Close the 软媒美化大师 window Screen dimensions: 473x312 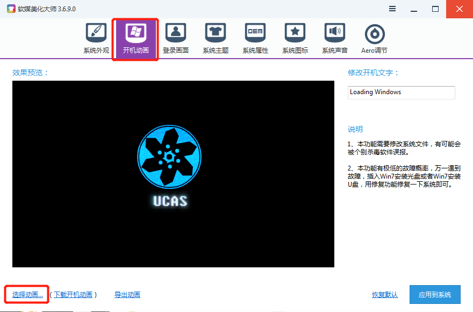pos(460,9)
